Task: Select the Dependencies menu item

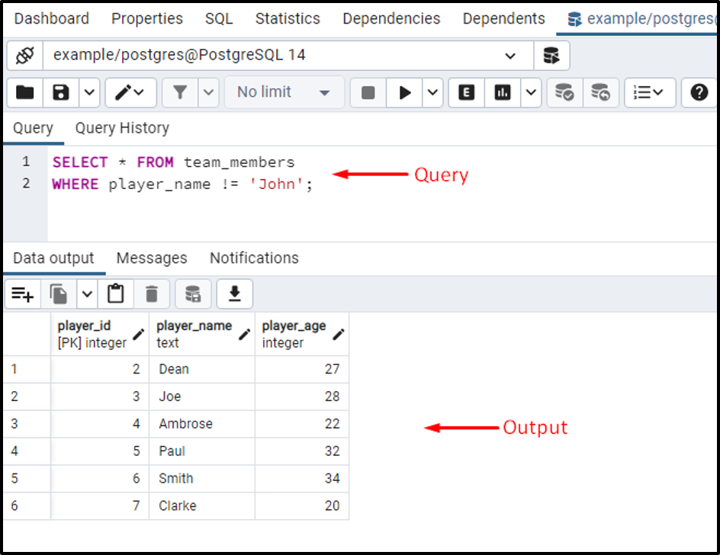Action: [x=391, y=18]
